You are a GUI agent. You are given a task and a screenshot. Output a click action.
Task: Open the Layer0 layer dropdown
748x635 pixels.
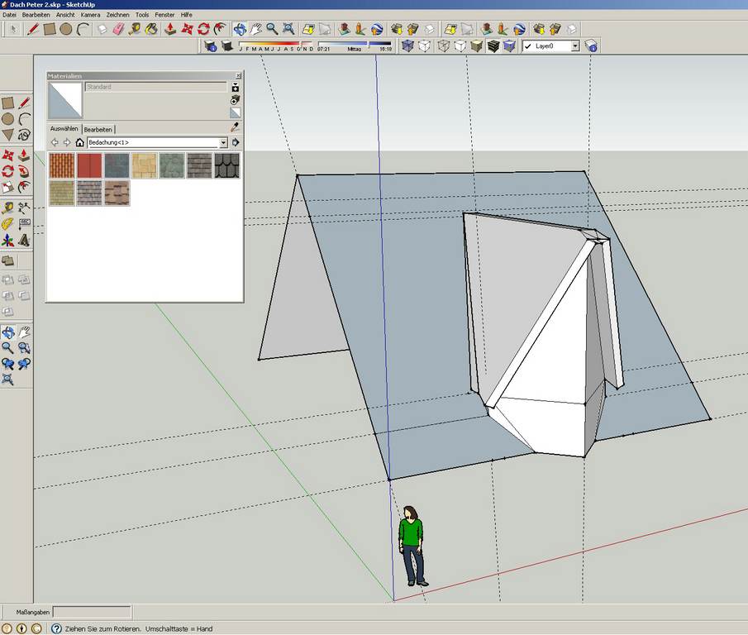575,46
